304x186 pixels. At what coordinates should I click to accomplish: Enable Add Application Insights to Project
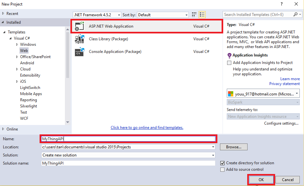pos(229,63)
